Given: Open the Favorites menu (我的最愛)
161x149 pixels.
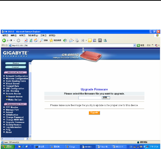Looking at the screenshot, I should [33, 35].
